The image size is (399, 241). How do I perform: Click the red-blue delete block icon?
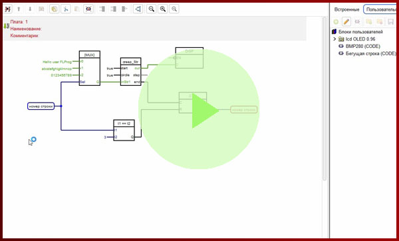[88, 9]
